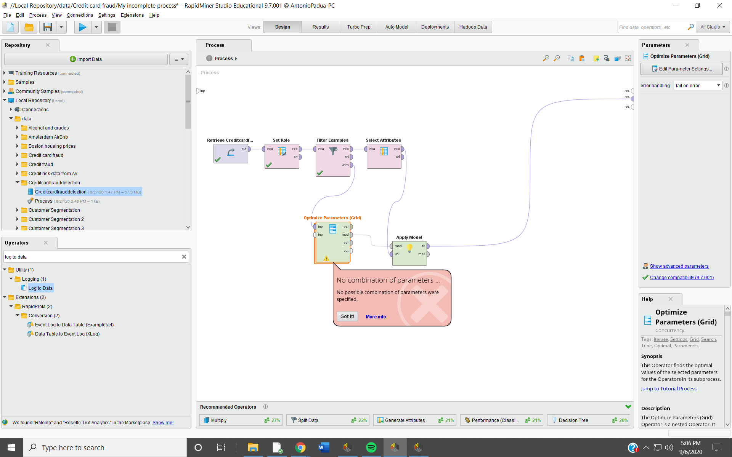Open the More info link in the error bubble
The image size is (732, 457).
click(376, 316)
